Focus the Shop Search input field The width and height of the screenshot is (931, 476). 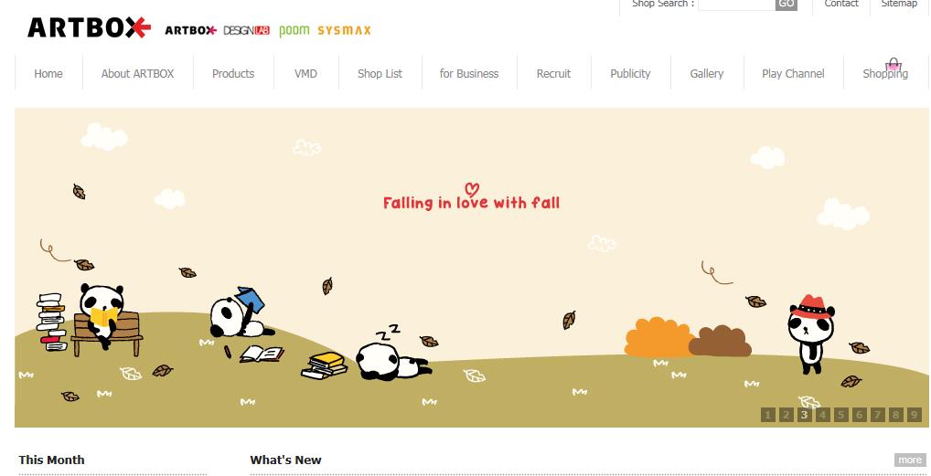(736, 4)
